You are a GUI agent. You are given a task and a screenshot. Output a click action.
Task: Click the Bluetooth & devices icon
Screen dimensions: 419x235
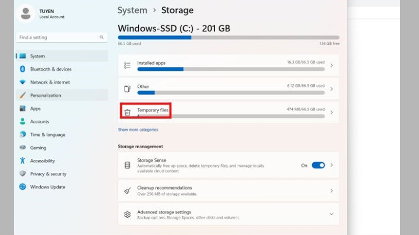point(23,69)
